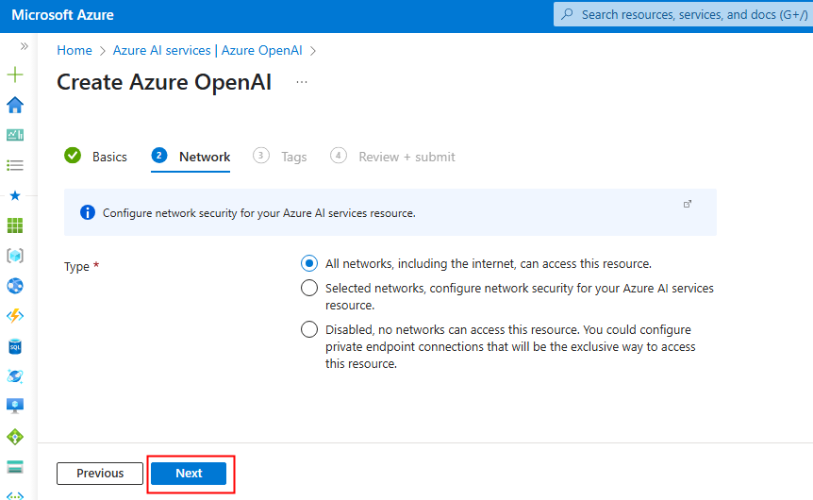Open SQL databases icon in sidebar
The width and height of the screenshot is (813, 500).
(15, 346)
